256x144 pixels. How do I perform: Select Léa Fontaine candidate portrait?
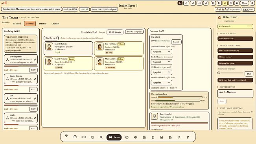(x=99, y=47)
